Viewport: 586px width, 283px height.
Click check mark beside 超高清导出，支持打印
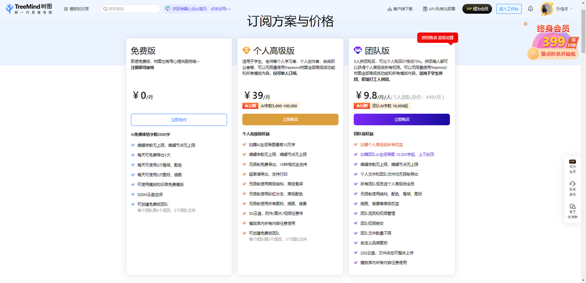click(244, 174)
